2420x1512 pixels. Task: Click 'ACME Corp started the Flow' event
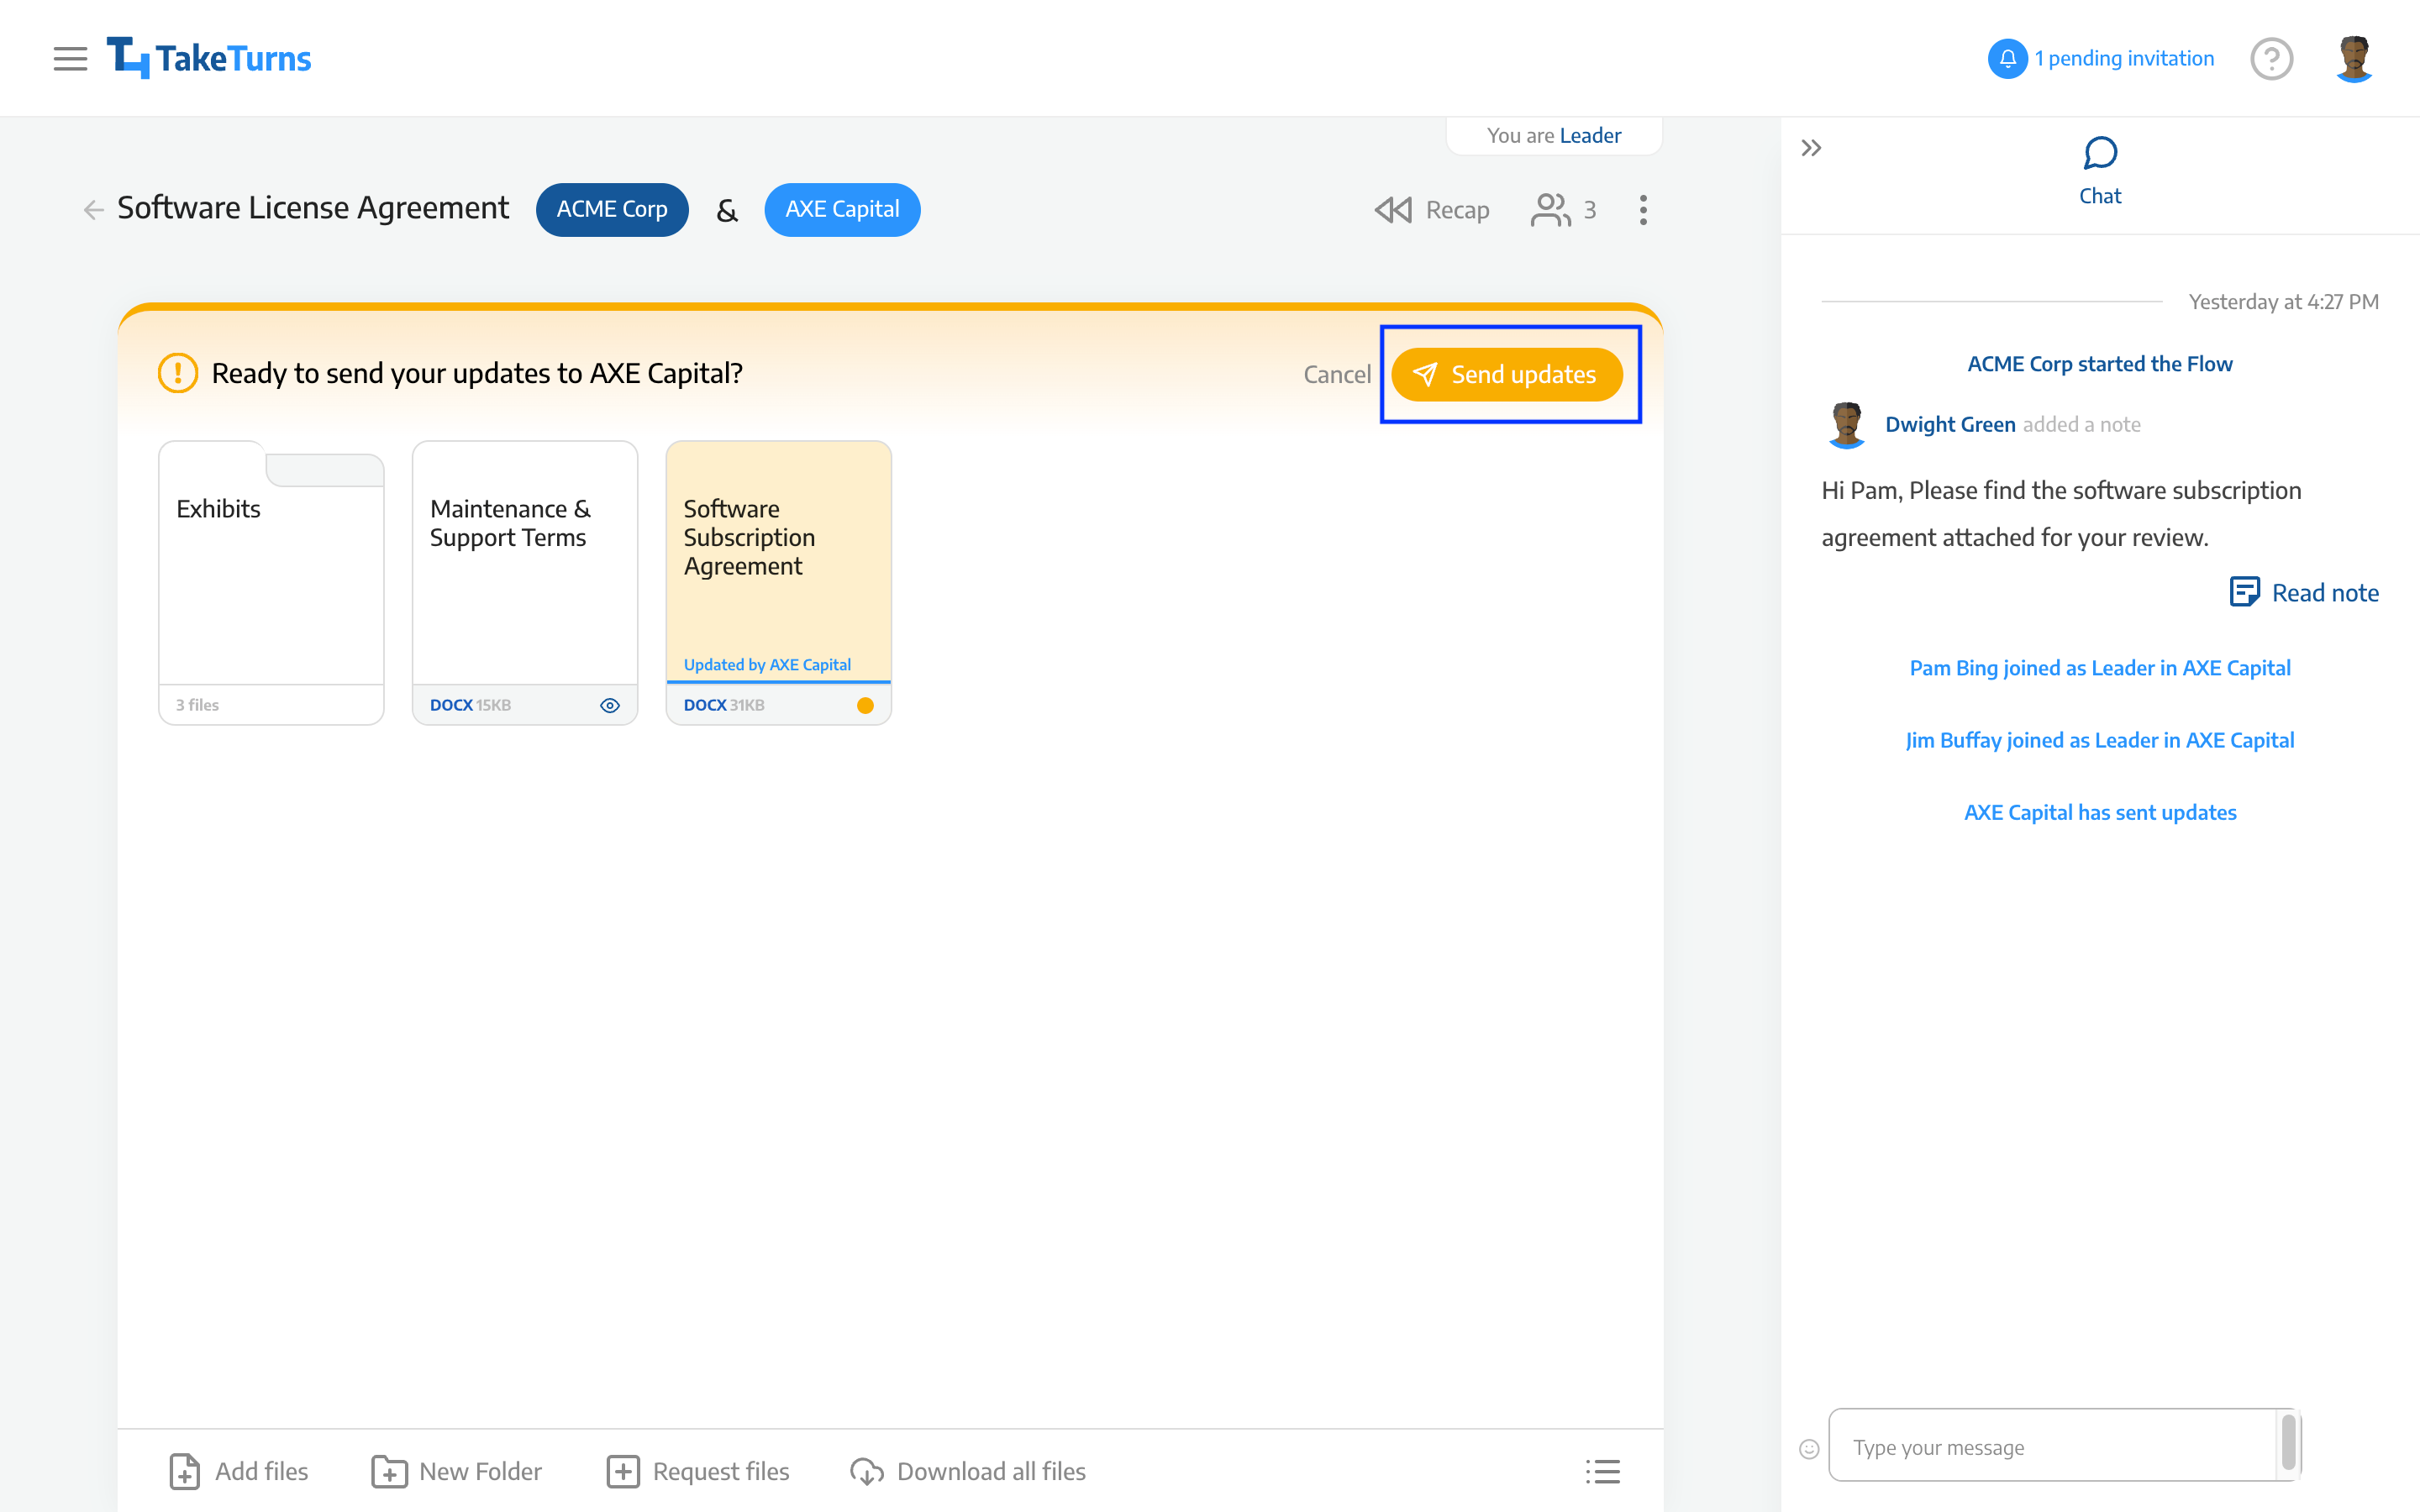[2100, 364]
